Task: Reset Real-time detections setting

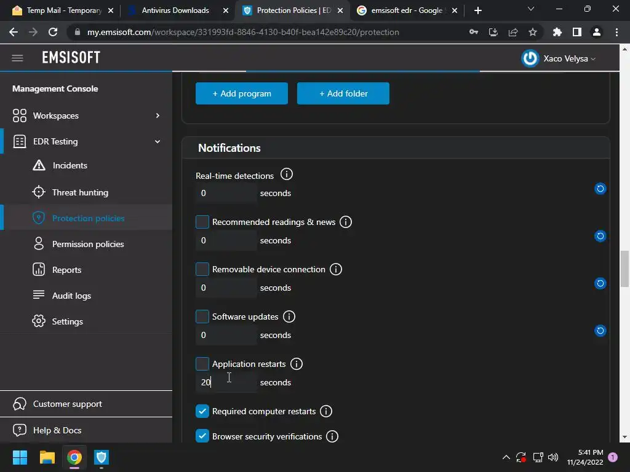Action: 600,189
